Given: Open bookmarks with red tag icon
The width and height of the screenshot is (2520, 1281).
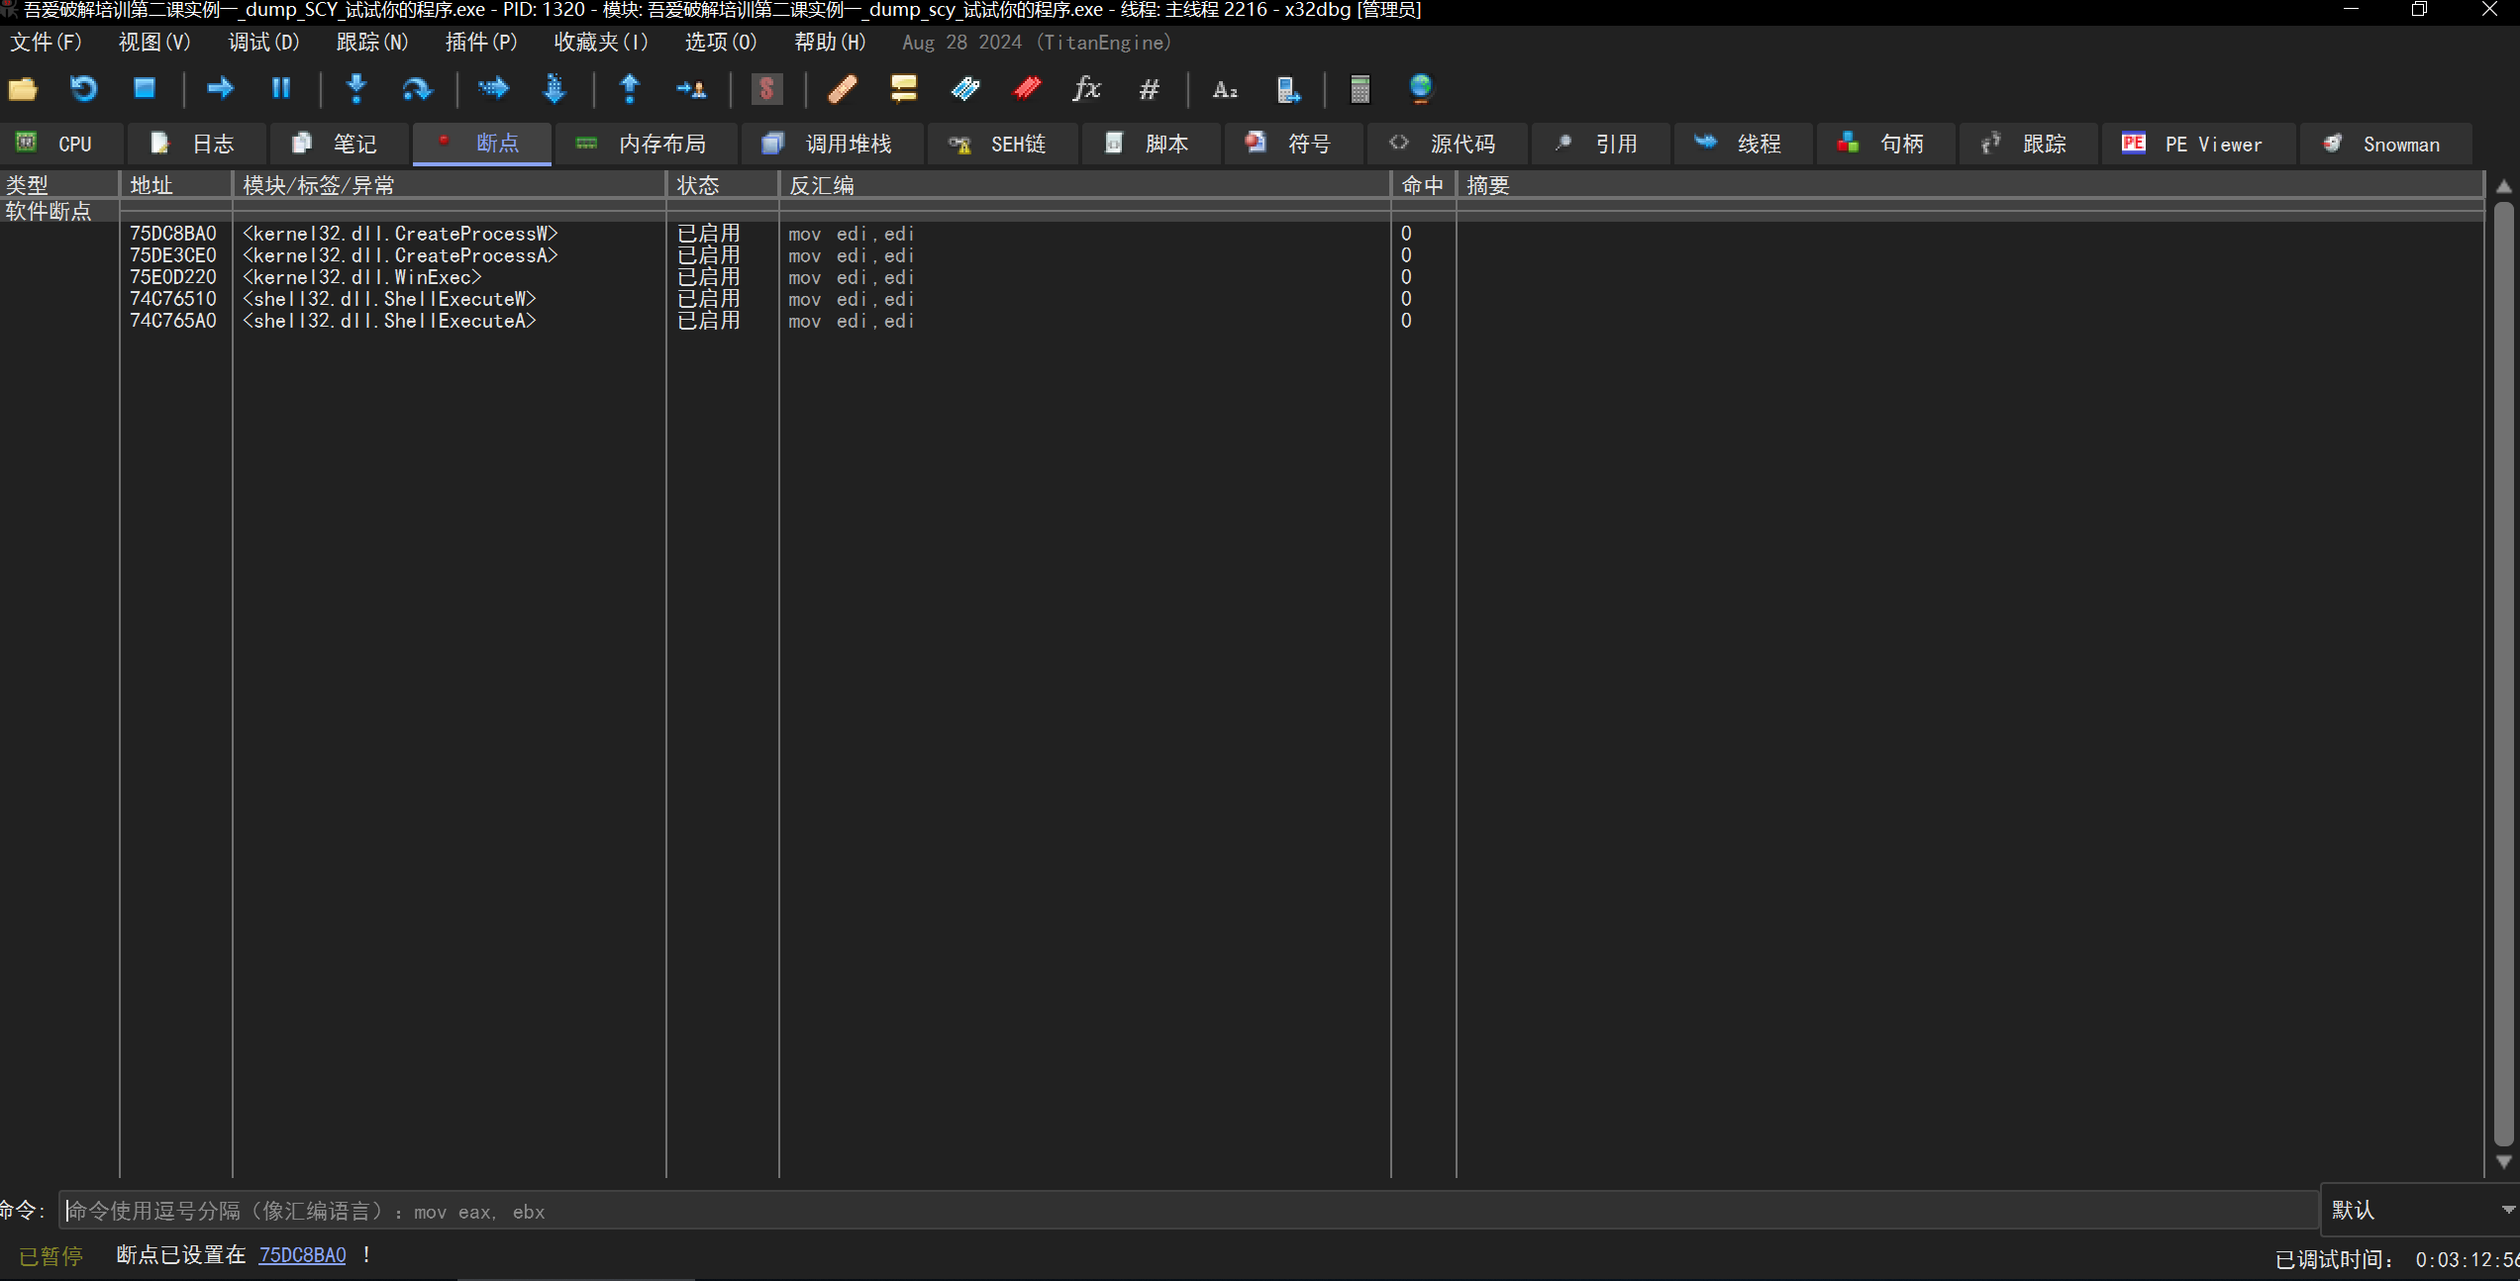Looking at the screenshot, I should point(1027,89).
